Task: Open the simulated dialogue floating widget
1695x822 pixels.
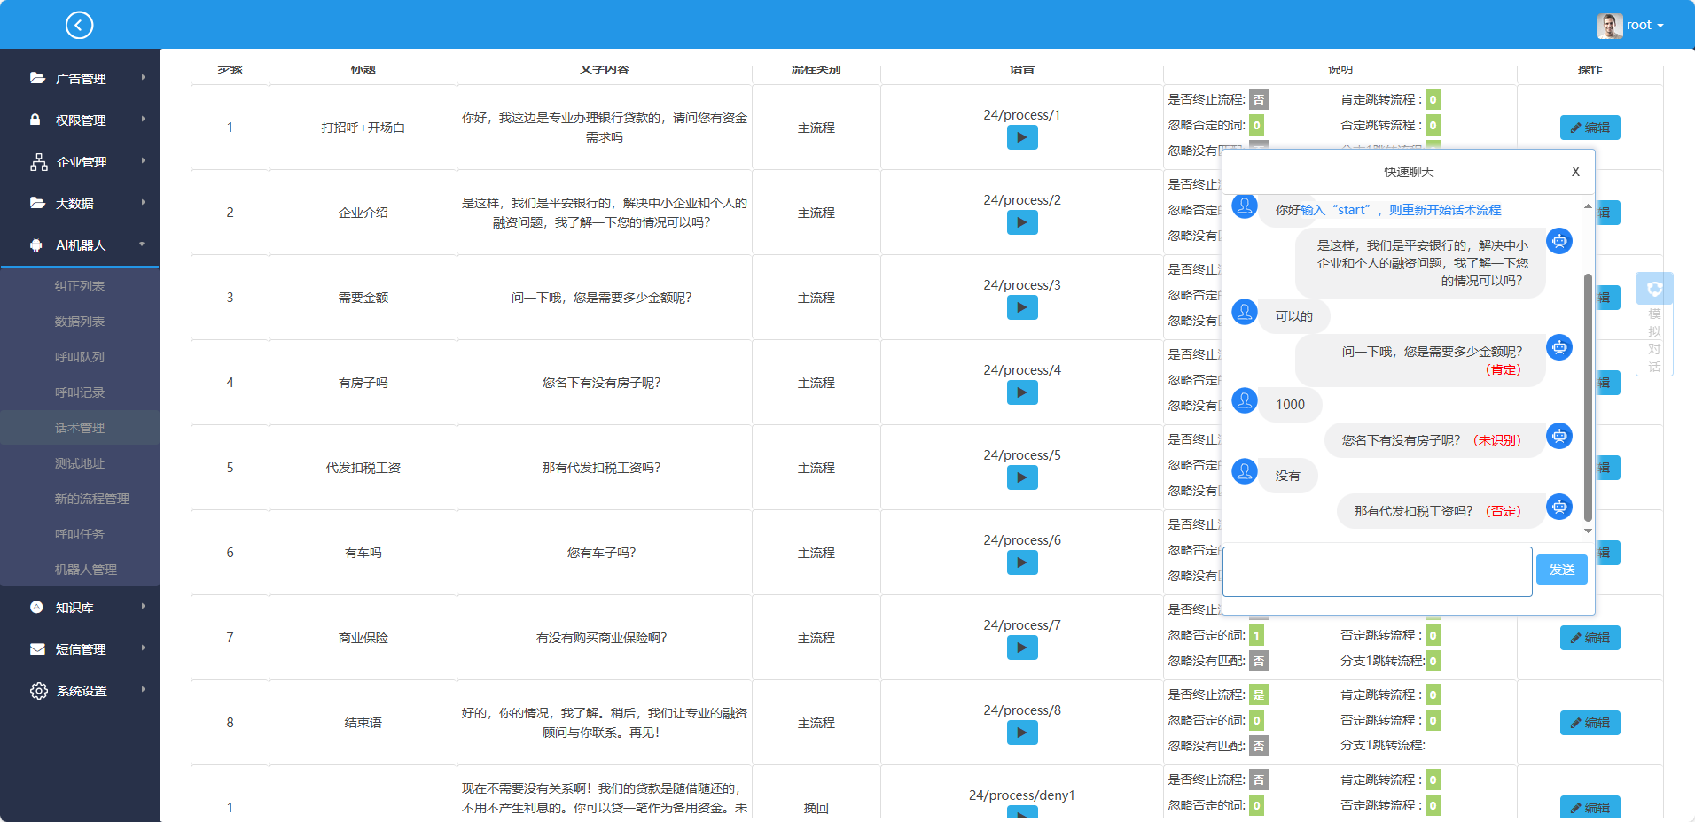Action: (1653, 324)
